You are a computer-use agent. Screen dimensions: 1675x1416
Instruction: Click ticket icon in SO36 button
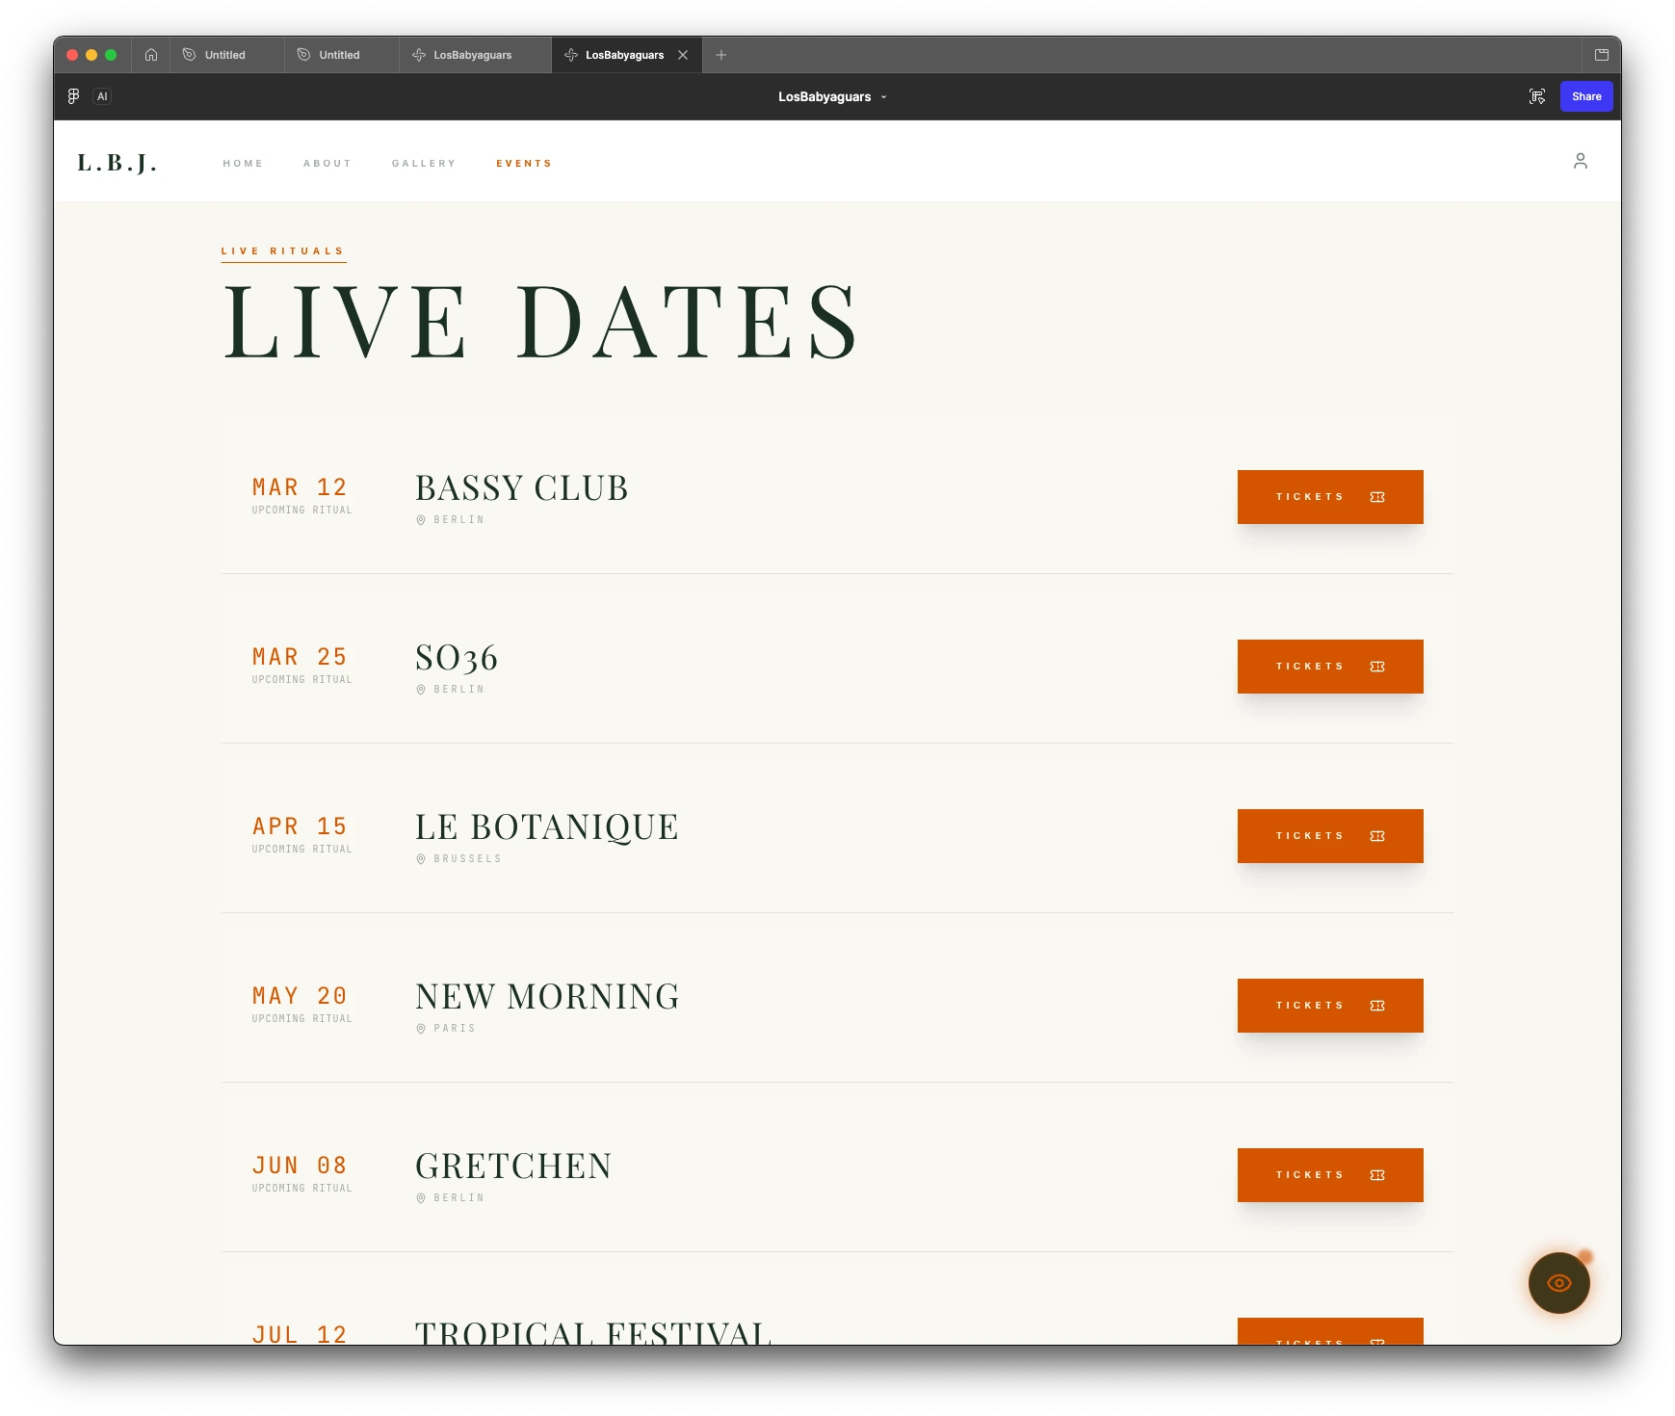pyautogui.click(x=1377, y=667)
